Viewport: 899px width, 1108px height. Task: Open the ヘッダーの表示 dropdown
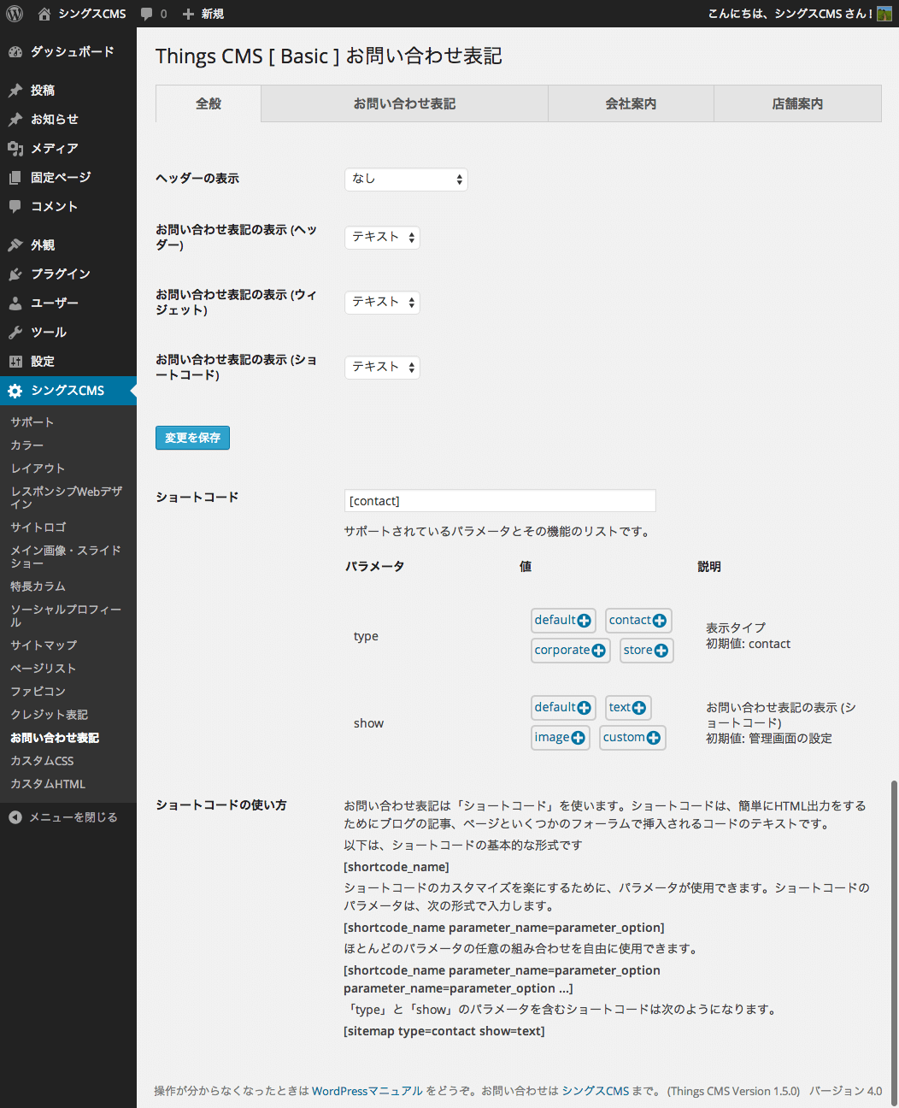pyautogui.click(x=406, y=180)
